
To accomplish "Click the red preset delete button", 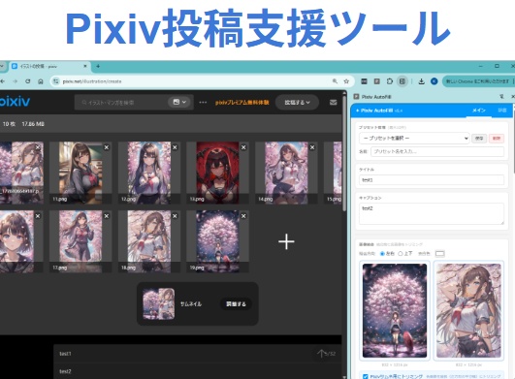I will (x=497, y=139).
